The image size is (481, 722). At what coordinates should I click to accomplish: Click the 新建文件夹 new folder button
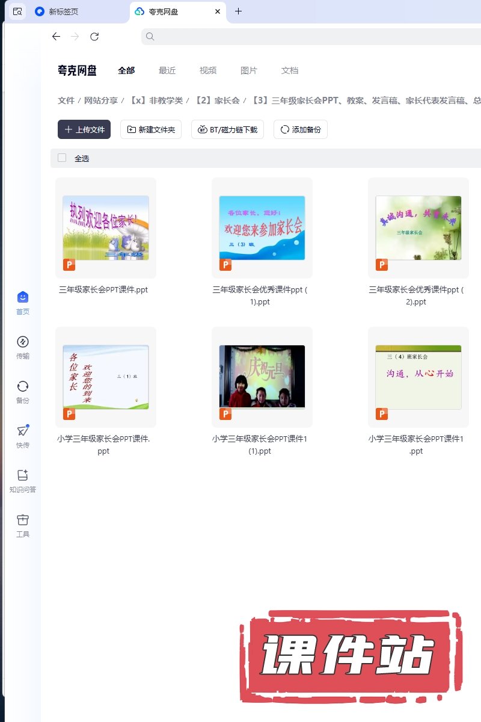151,129
